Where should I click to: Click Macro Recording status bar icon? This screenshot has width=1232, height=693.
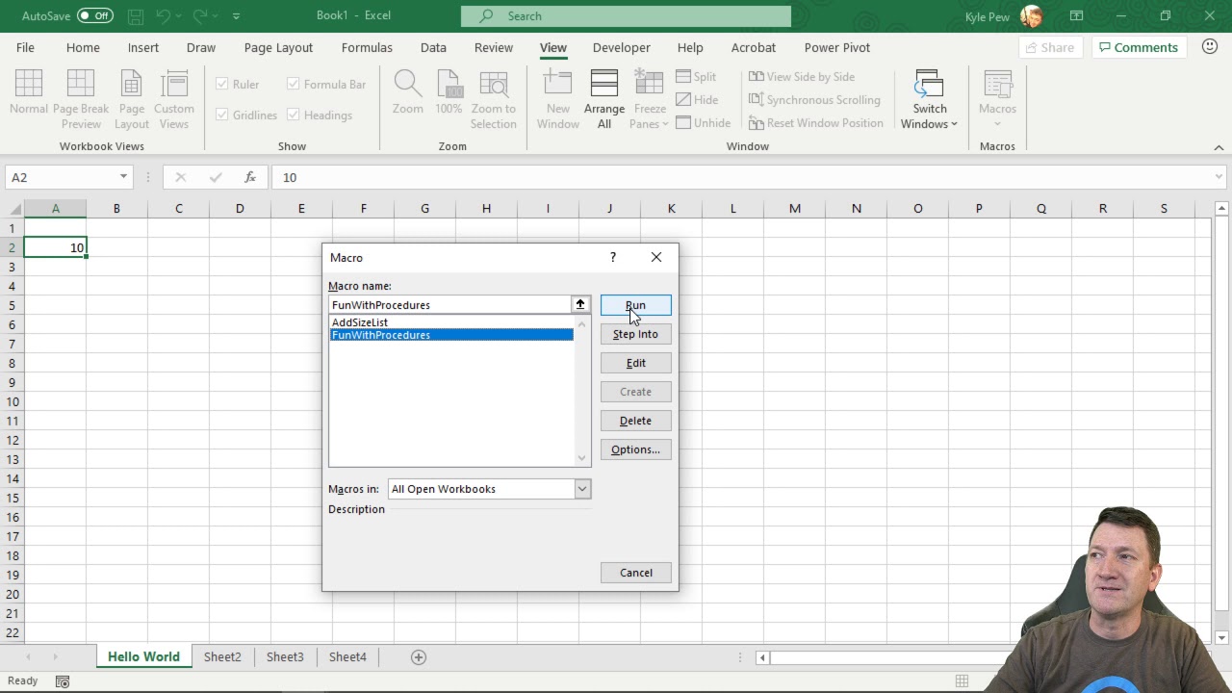(x=63, y=681)
